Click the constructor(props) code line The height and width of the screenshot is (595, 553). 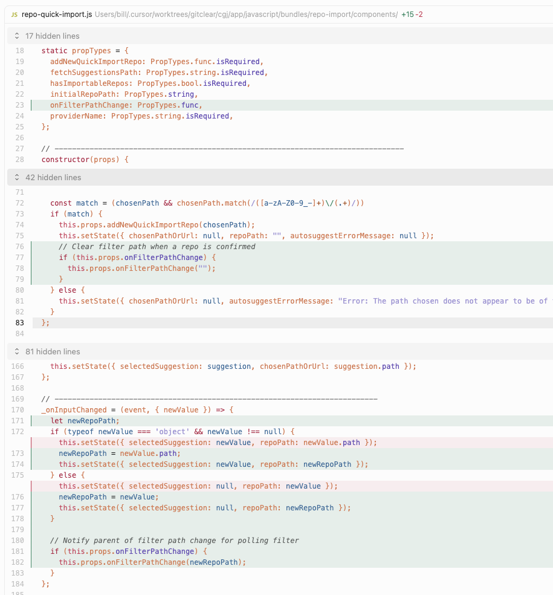tap(85, 160)
